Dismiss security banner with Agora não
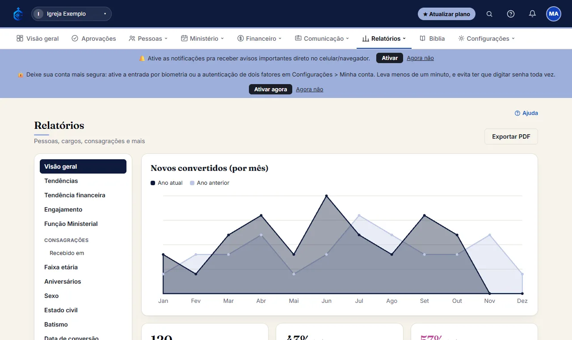This screenshot has height=340, width=572. pos(309,89)
